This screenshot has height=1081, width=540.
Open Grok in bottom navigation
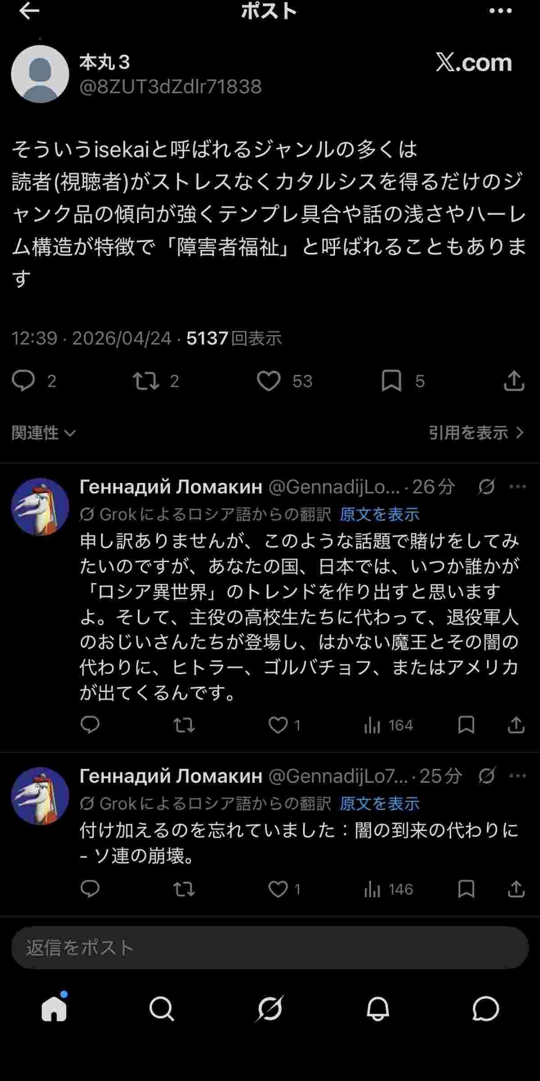(x=270, y=1008)
